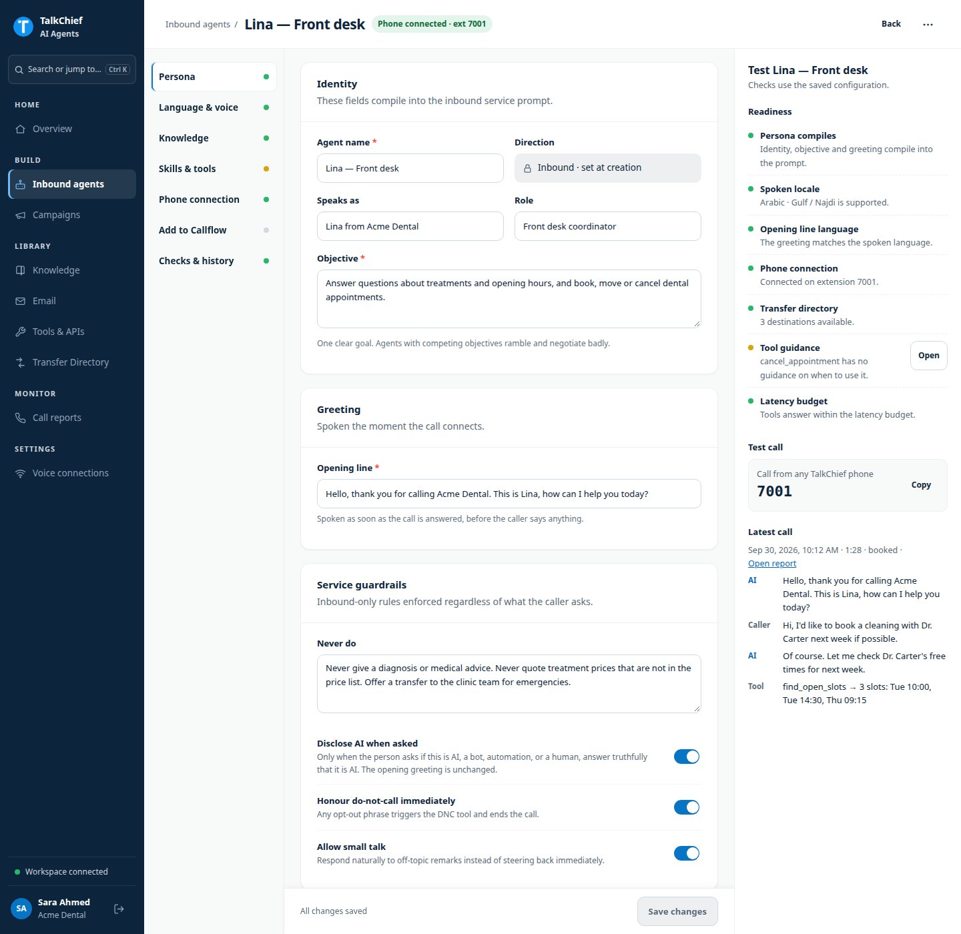Viewport: 961px width, 934px height.
Task: Click the Inbound agents robot icon
Action: tap(21, 184)
